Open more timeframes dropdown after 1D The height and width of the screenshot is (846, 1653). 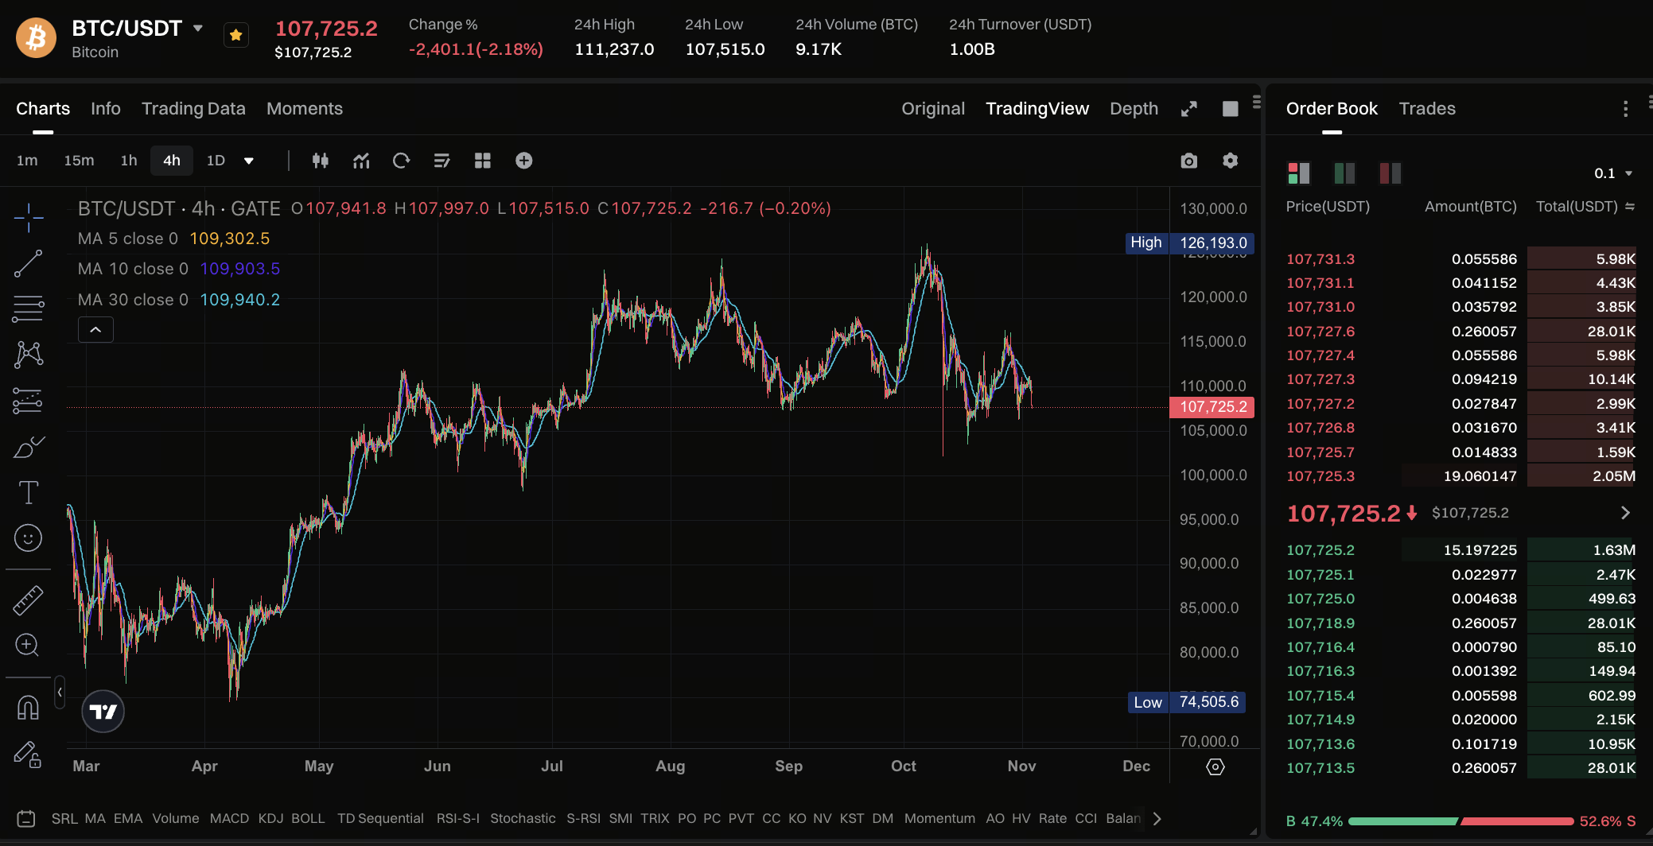pos(249,161)
